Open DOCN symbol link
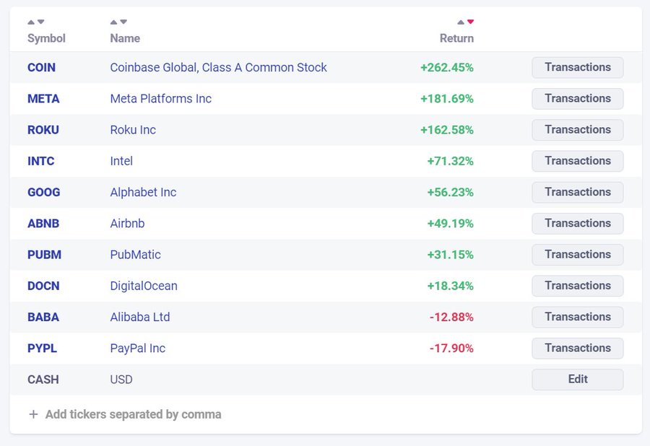The image size is (650, 446). [43, 286]
